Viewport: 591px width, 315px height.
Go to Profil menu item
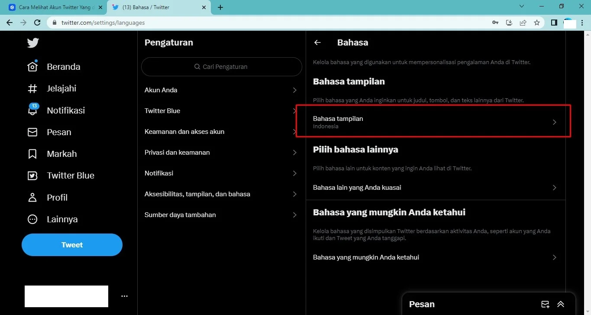pyautogui.click(x=57, y=198)
